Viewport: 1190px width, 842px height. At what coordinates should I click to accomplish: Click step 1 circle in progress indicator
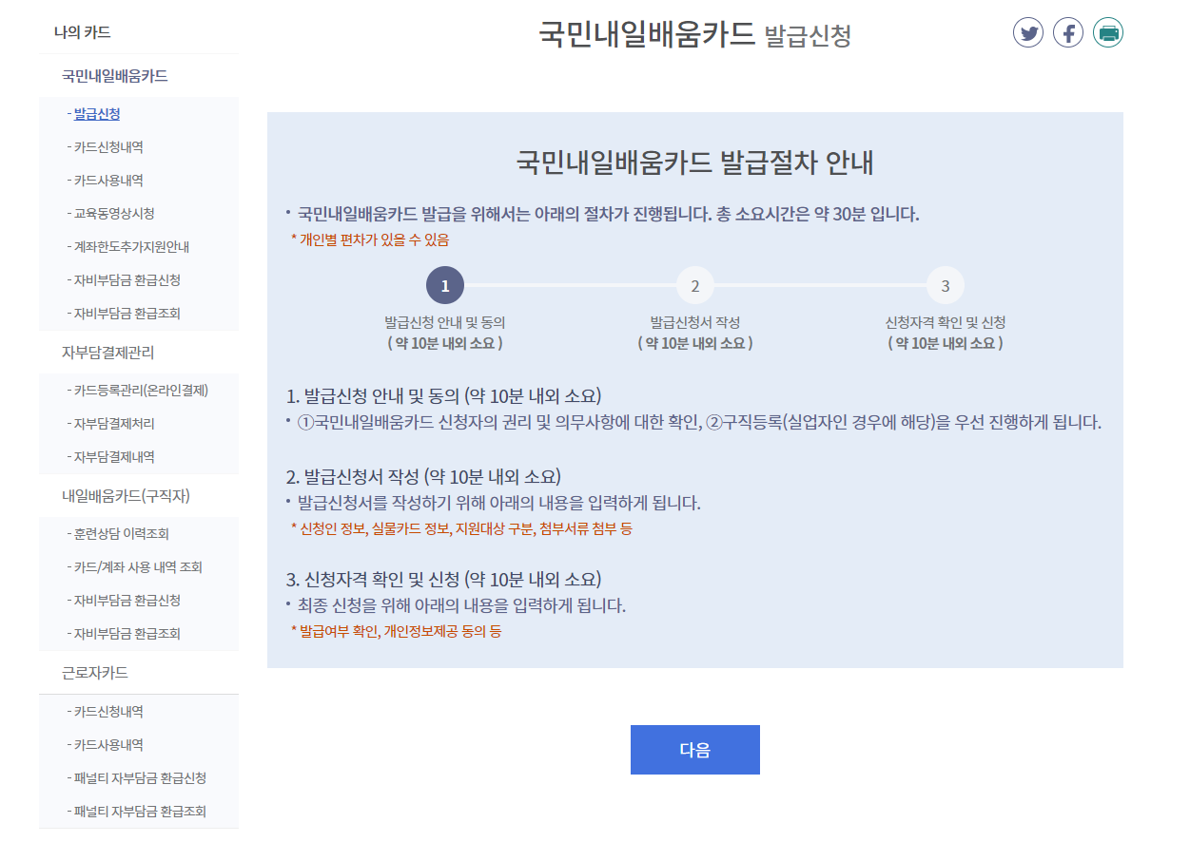[x=445, y=285]
